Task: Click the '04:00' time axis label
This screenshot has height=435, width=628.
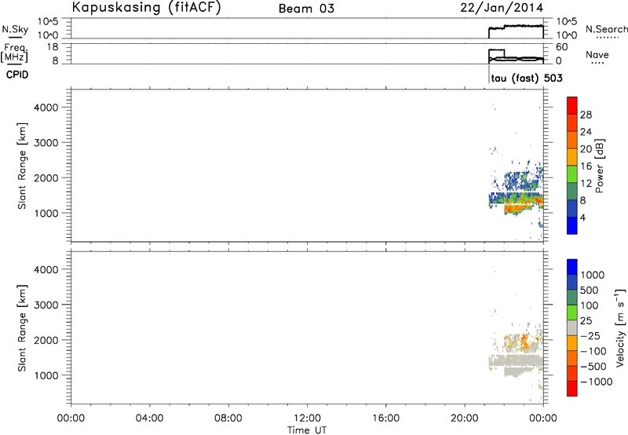Action: click(149, 419)
